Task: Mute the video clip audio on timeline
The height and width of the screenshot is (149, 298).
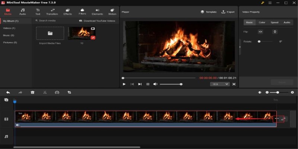Action: tap(18, 125)
